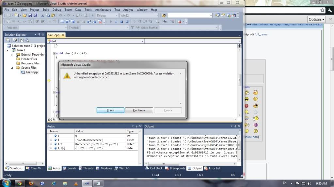Click into the Find combo box field
Viewport: 334px width, 187px height.
(x=190, y=16)
